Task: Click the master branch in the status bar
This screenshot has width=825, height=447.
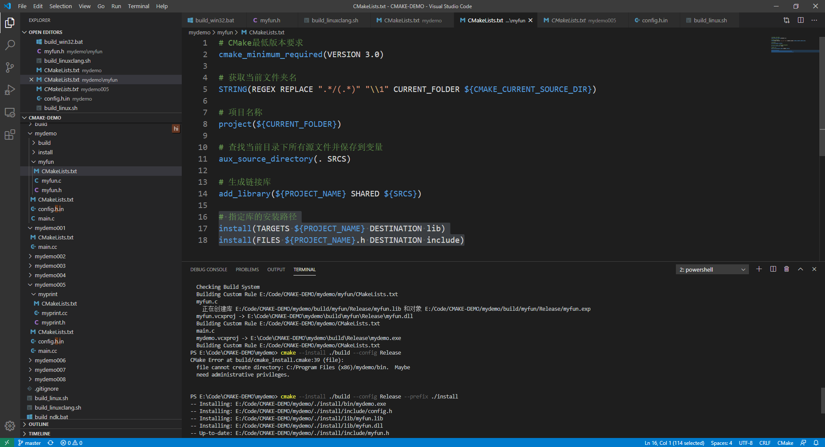Action: click(x=29, y=443)
